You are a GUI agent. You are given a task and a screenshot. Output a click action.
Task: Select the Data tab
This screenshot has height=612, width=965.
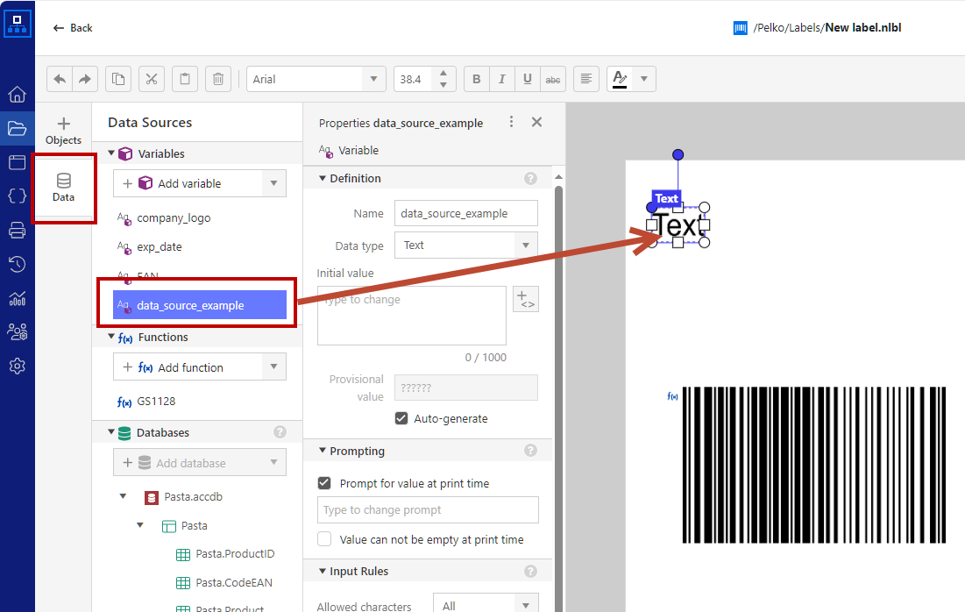63,188
